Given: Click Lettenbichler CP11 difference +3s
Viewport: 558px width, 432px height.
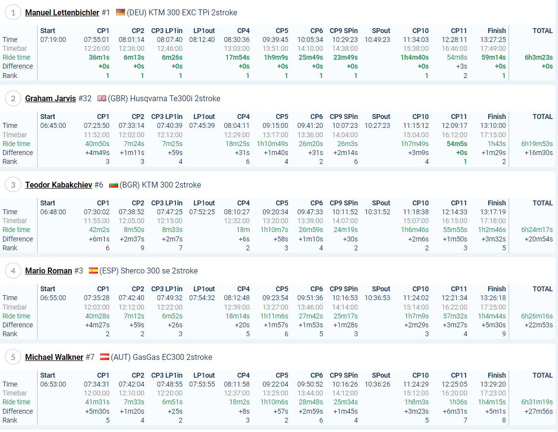Looking at the screenshot, I should click(x=462, y=66).
